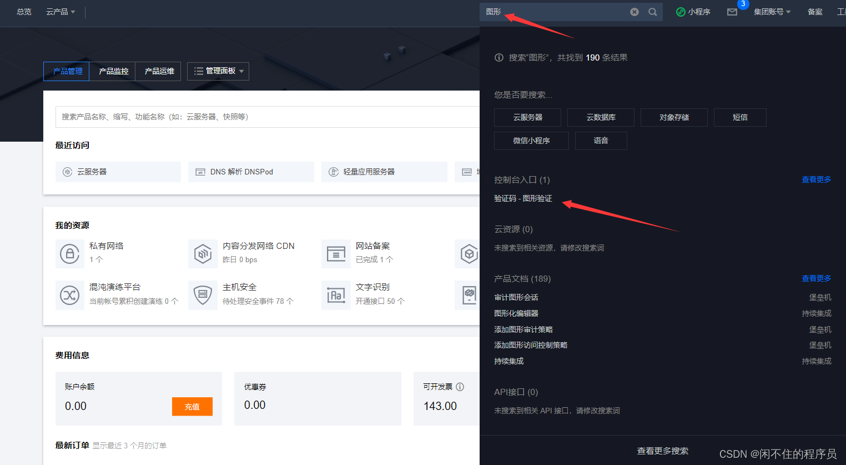Open the mail messages icon

tap(732, 12)
